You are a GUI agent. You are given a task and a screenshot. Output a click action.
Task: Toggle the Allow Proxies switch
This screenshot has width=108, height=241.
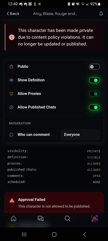click(x=94, y=94)
